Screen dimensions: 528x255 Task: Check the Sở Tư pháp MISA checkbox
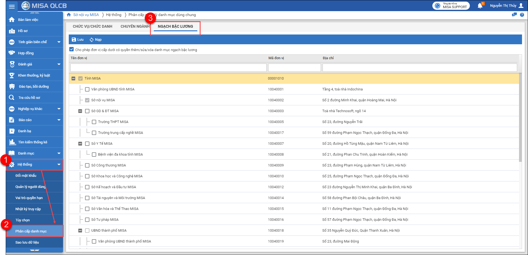(x=87, y=220)
